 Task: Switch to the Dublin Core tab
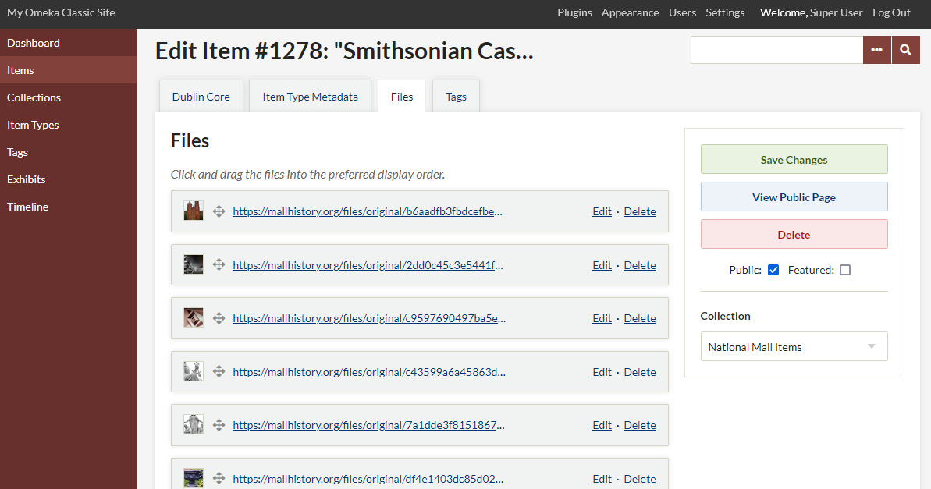[201, 96]
